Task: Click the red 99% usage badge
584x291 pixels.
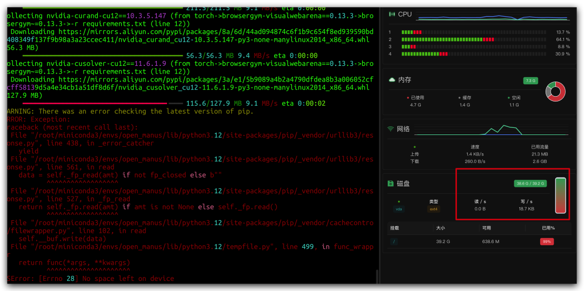Action: click(547, 241)
